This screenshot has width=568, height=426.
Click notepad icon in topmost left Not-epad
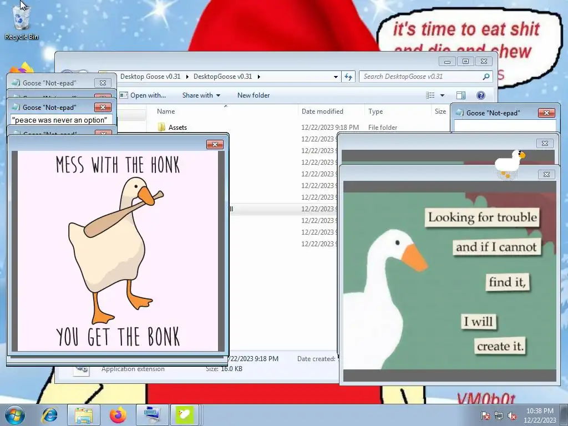click(x=16, y=83)
